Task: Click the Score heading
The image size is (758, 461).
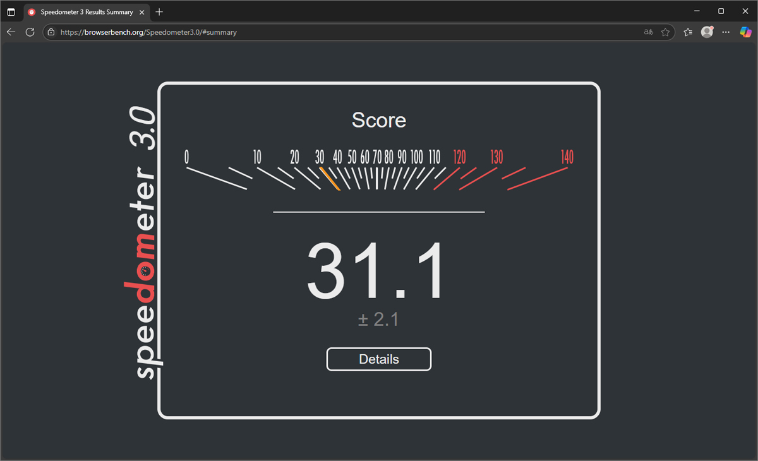Action: 379,120
